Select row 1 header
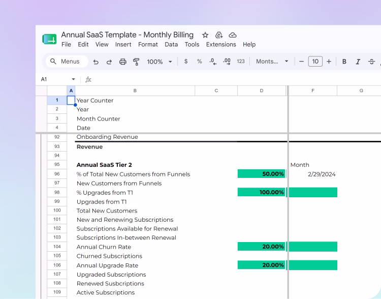The height and width of the screenshot is (299, 381). coord(57,100)
